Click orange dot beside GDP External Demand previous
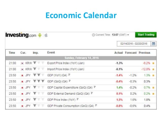This screenshot has height=122, width=162. pyautogui.click(x=153, y=94)
